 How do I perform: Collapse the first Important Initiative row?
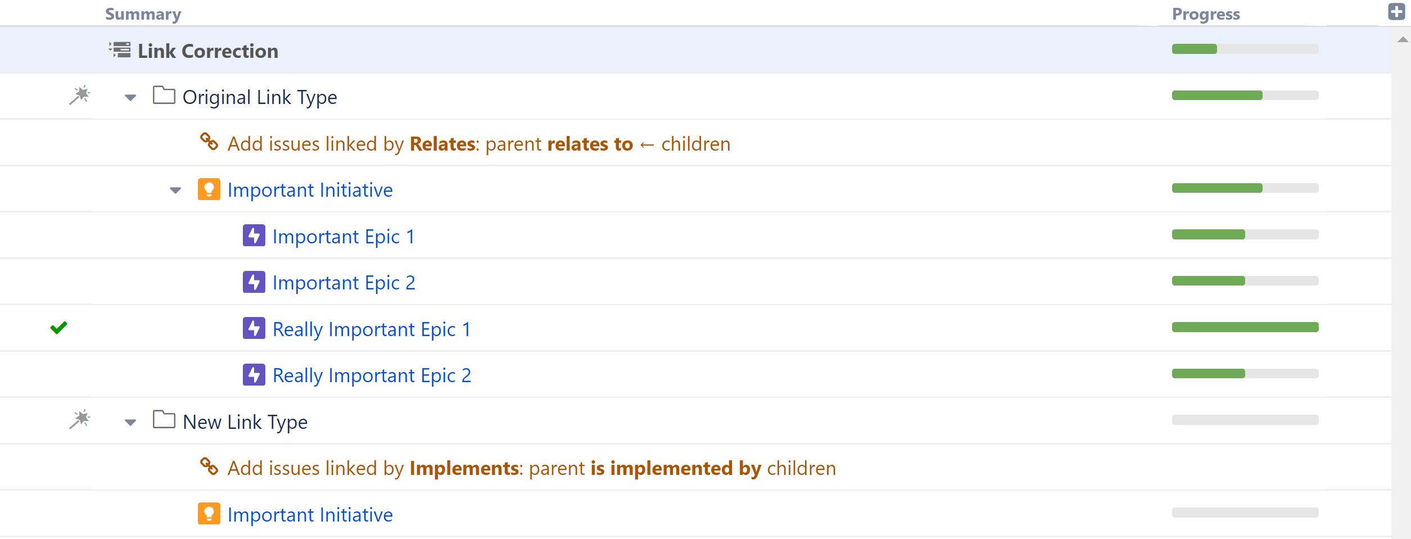pos(175,191)
